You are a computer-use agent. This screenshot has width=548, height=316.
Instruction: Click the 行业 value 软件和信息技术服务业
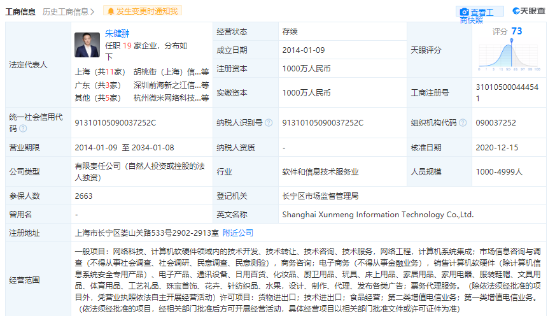click(321, 172)
